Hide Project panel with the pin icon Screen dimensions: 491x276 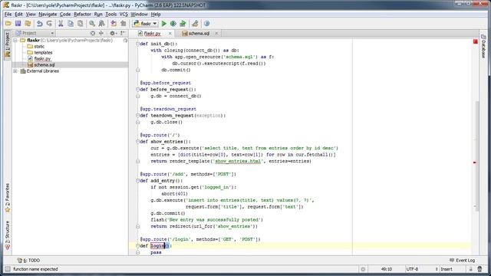pyautogui.click(x=123, y=33)
